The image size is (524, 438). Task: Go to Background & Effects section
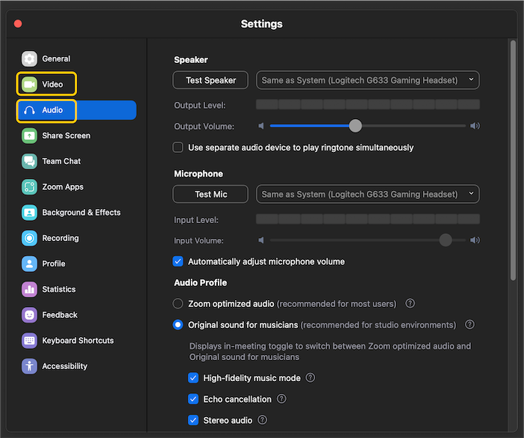coord(81,213)
